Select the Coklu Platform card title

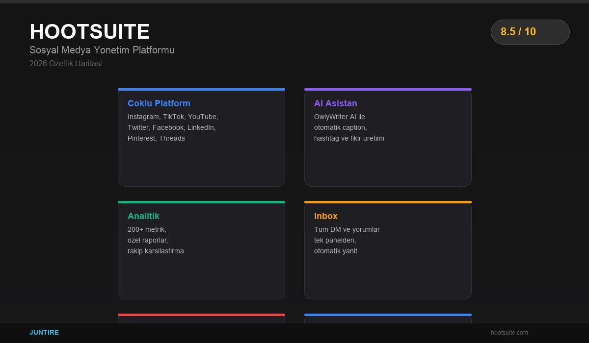coord(159,103)
